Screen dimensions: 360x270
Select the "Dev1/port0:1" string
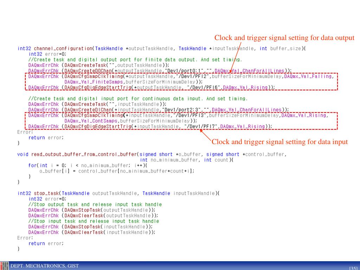pyautogui.click(x=184, y=71)
